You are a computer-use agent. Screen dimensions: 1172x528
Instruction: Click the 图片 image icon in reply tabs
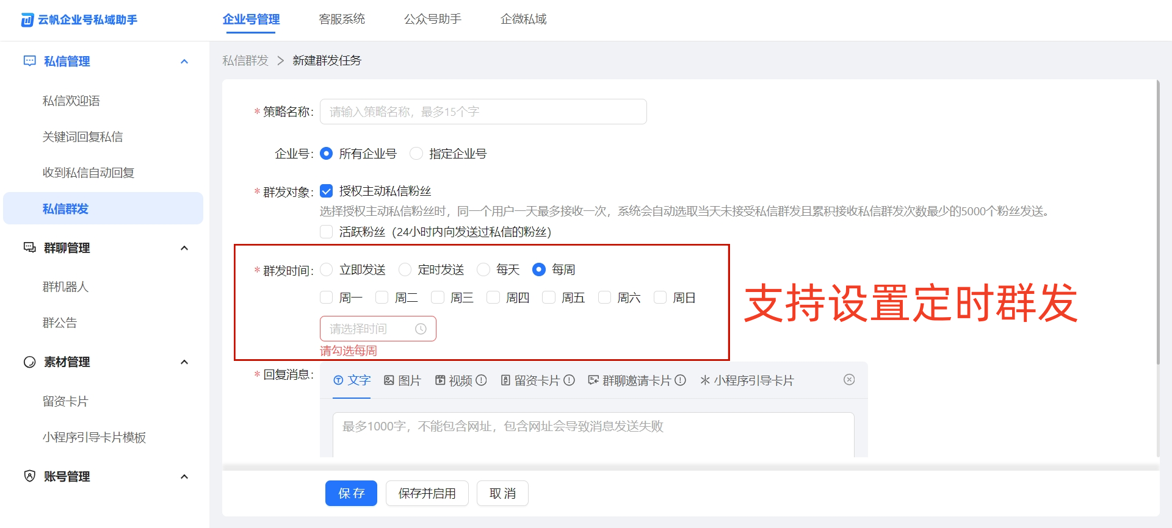pyautogui.click(x=389, y=380)
